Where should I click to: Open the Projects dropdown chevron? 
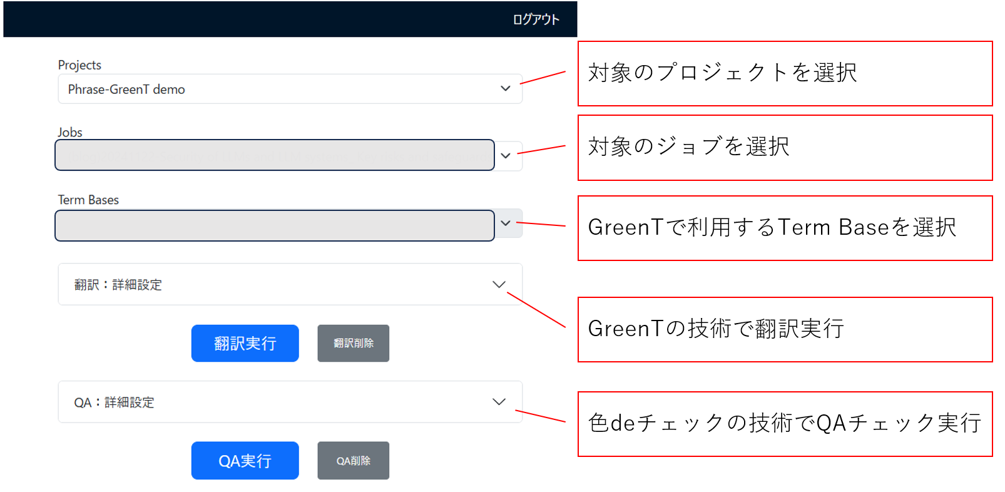tap(506, 89)
